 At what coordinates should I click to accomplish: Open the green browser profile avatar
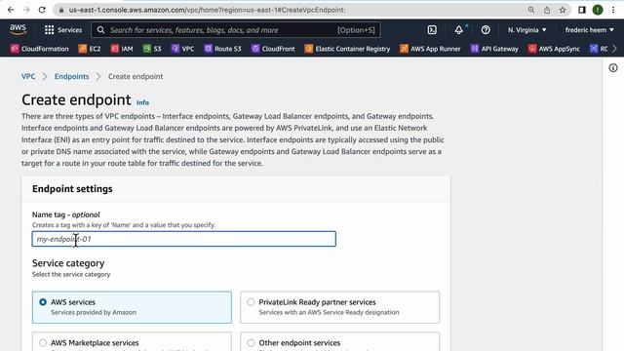pyautogui.click(x=598, y=10)
